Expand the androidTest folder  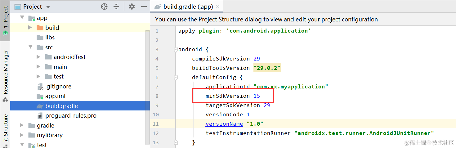(x=38, y=57)
